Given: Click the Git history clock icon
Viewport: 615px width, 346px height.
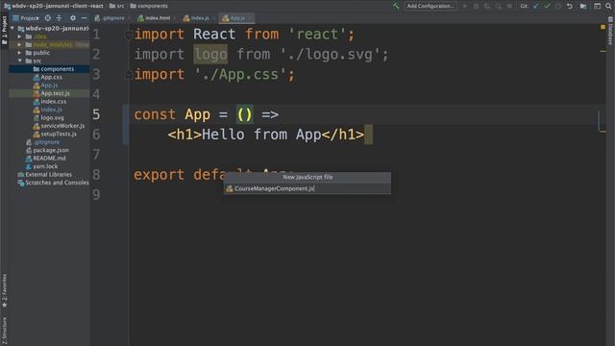Looking at the screenshot, I should pyautogui.click(x=558, y=6).
